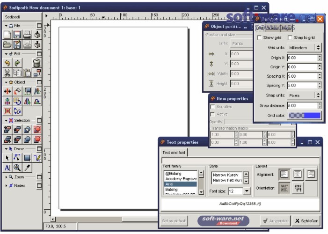Image resolution: width=328 pixels, height=234 pixels.
Task: Click the Spacing X input field
Action: coord(302,76)
